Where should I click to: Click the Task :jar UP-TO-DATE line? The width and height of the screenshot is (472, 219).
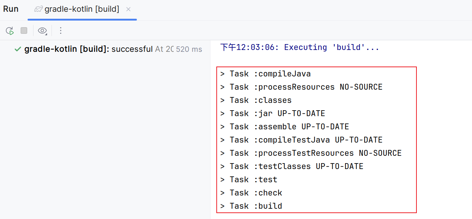273,114
